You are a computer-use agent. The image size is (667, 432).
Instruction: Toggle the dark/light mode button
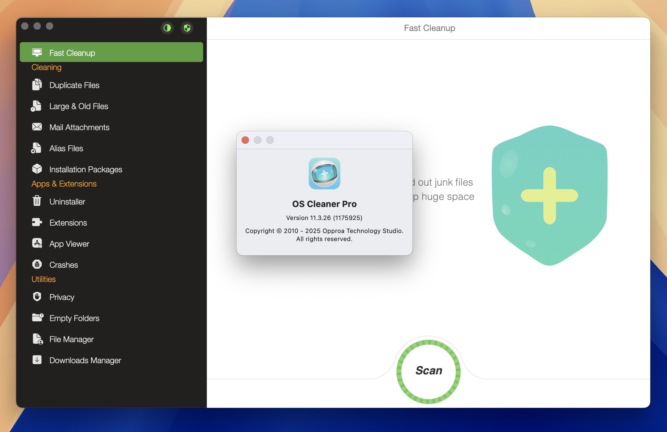coord(169,28)
